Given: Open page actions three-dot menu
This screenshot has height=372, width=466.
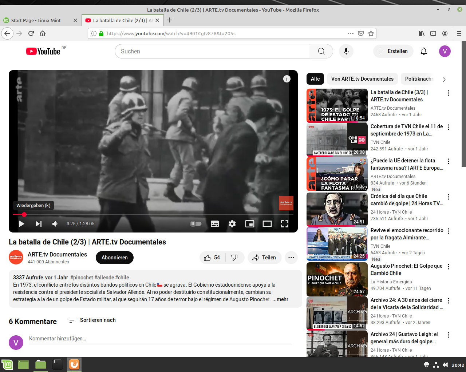Looking at the screenshot, I should coord(351,33).
